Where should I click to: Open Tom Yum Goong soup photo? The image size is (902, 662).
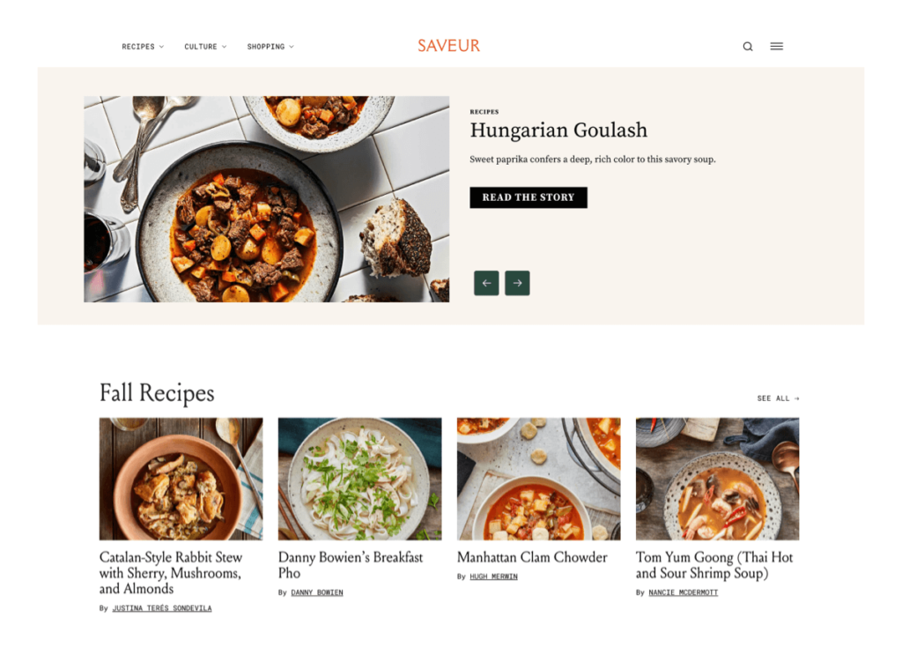(717, 479)
